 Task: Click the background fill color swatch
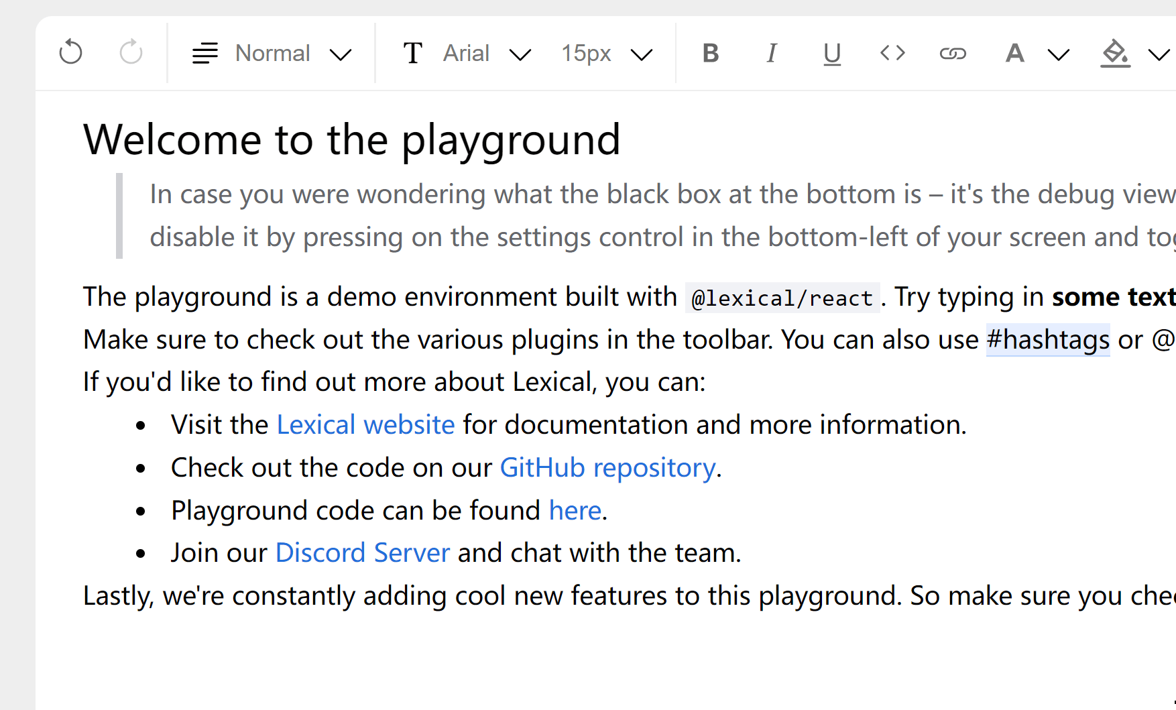tap(1115, 53)
